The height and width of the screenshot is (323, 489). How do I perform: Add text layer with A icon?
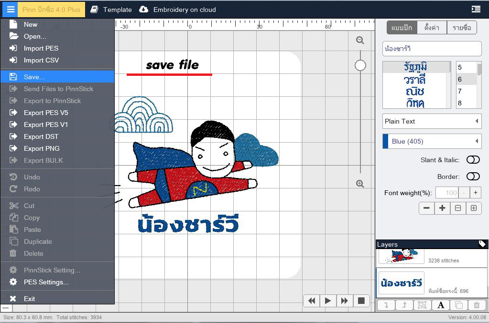(x=441, y=305)
